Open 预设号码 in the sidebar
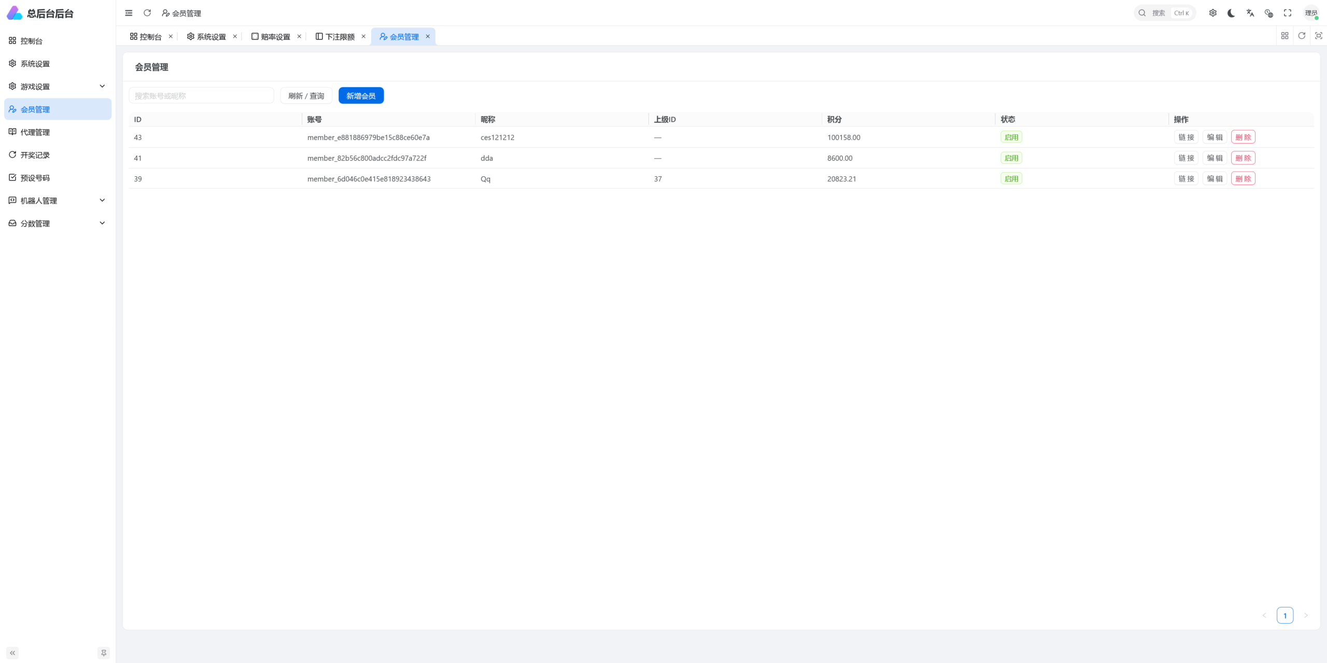1327x663 pixels. click(x=58, y=178)
